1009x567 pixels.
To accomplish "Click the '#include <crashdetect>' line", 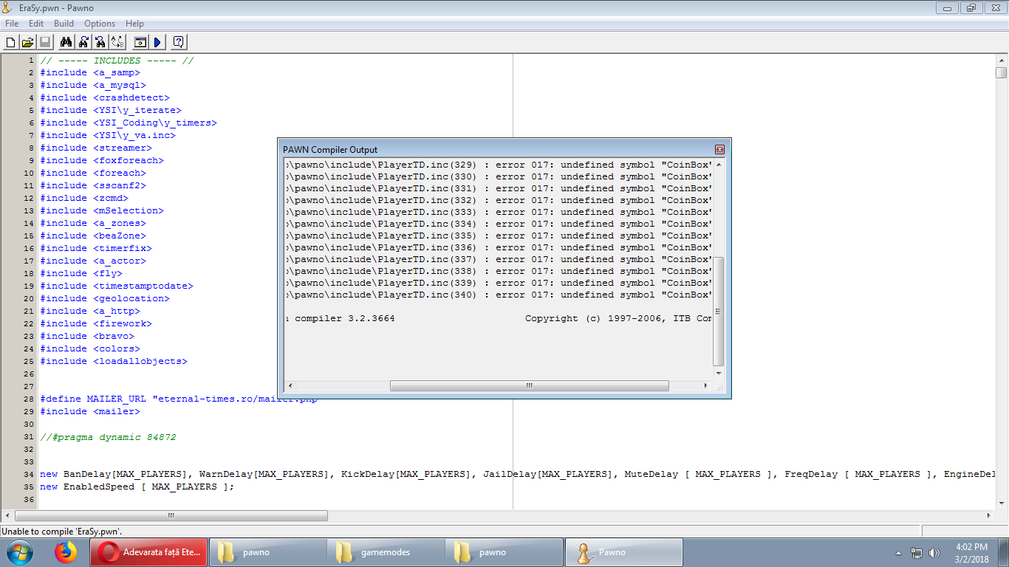I will click(x=105, y=97).
